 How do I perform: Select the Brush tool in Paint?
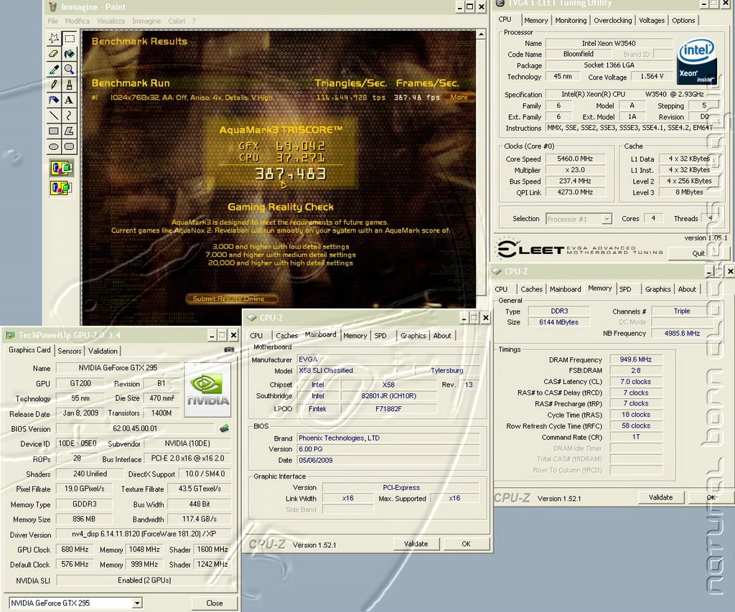[x=70, y=85]
